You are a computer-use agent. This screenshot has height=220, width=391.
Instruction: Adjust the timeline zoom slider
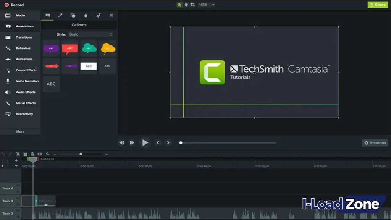80,154
